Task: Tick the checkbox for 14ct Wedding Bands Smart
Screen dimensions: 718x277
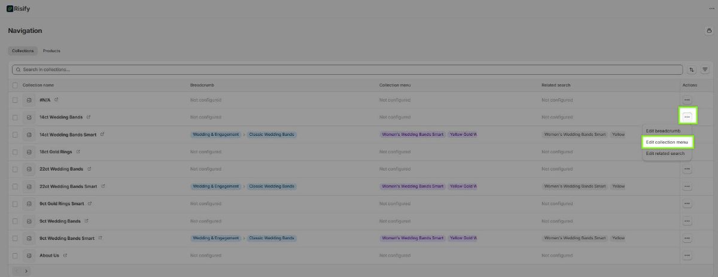Action: click(x=15, y=135)
